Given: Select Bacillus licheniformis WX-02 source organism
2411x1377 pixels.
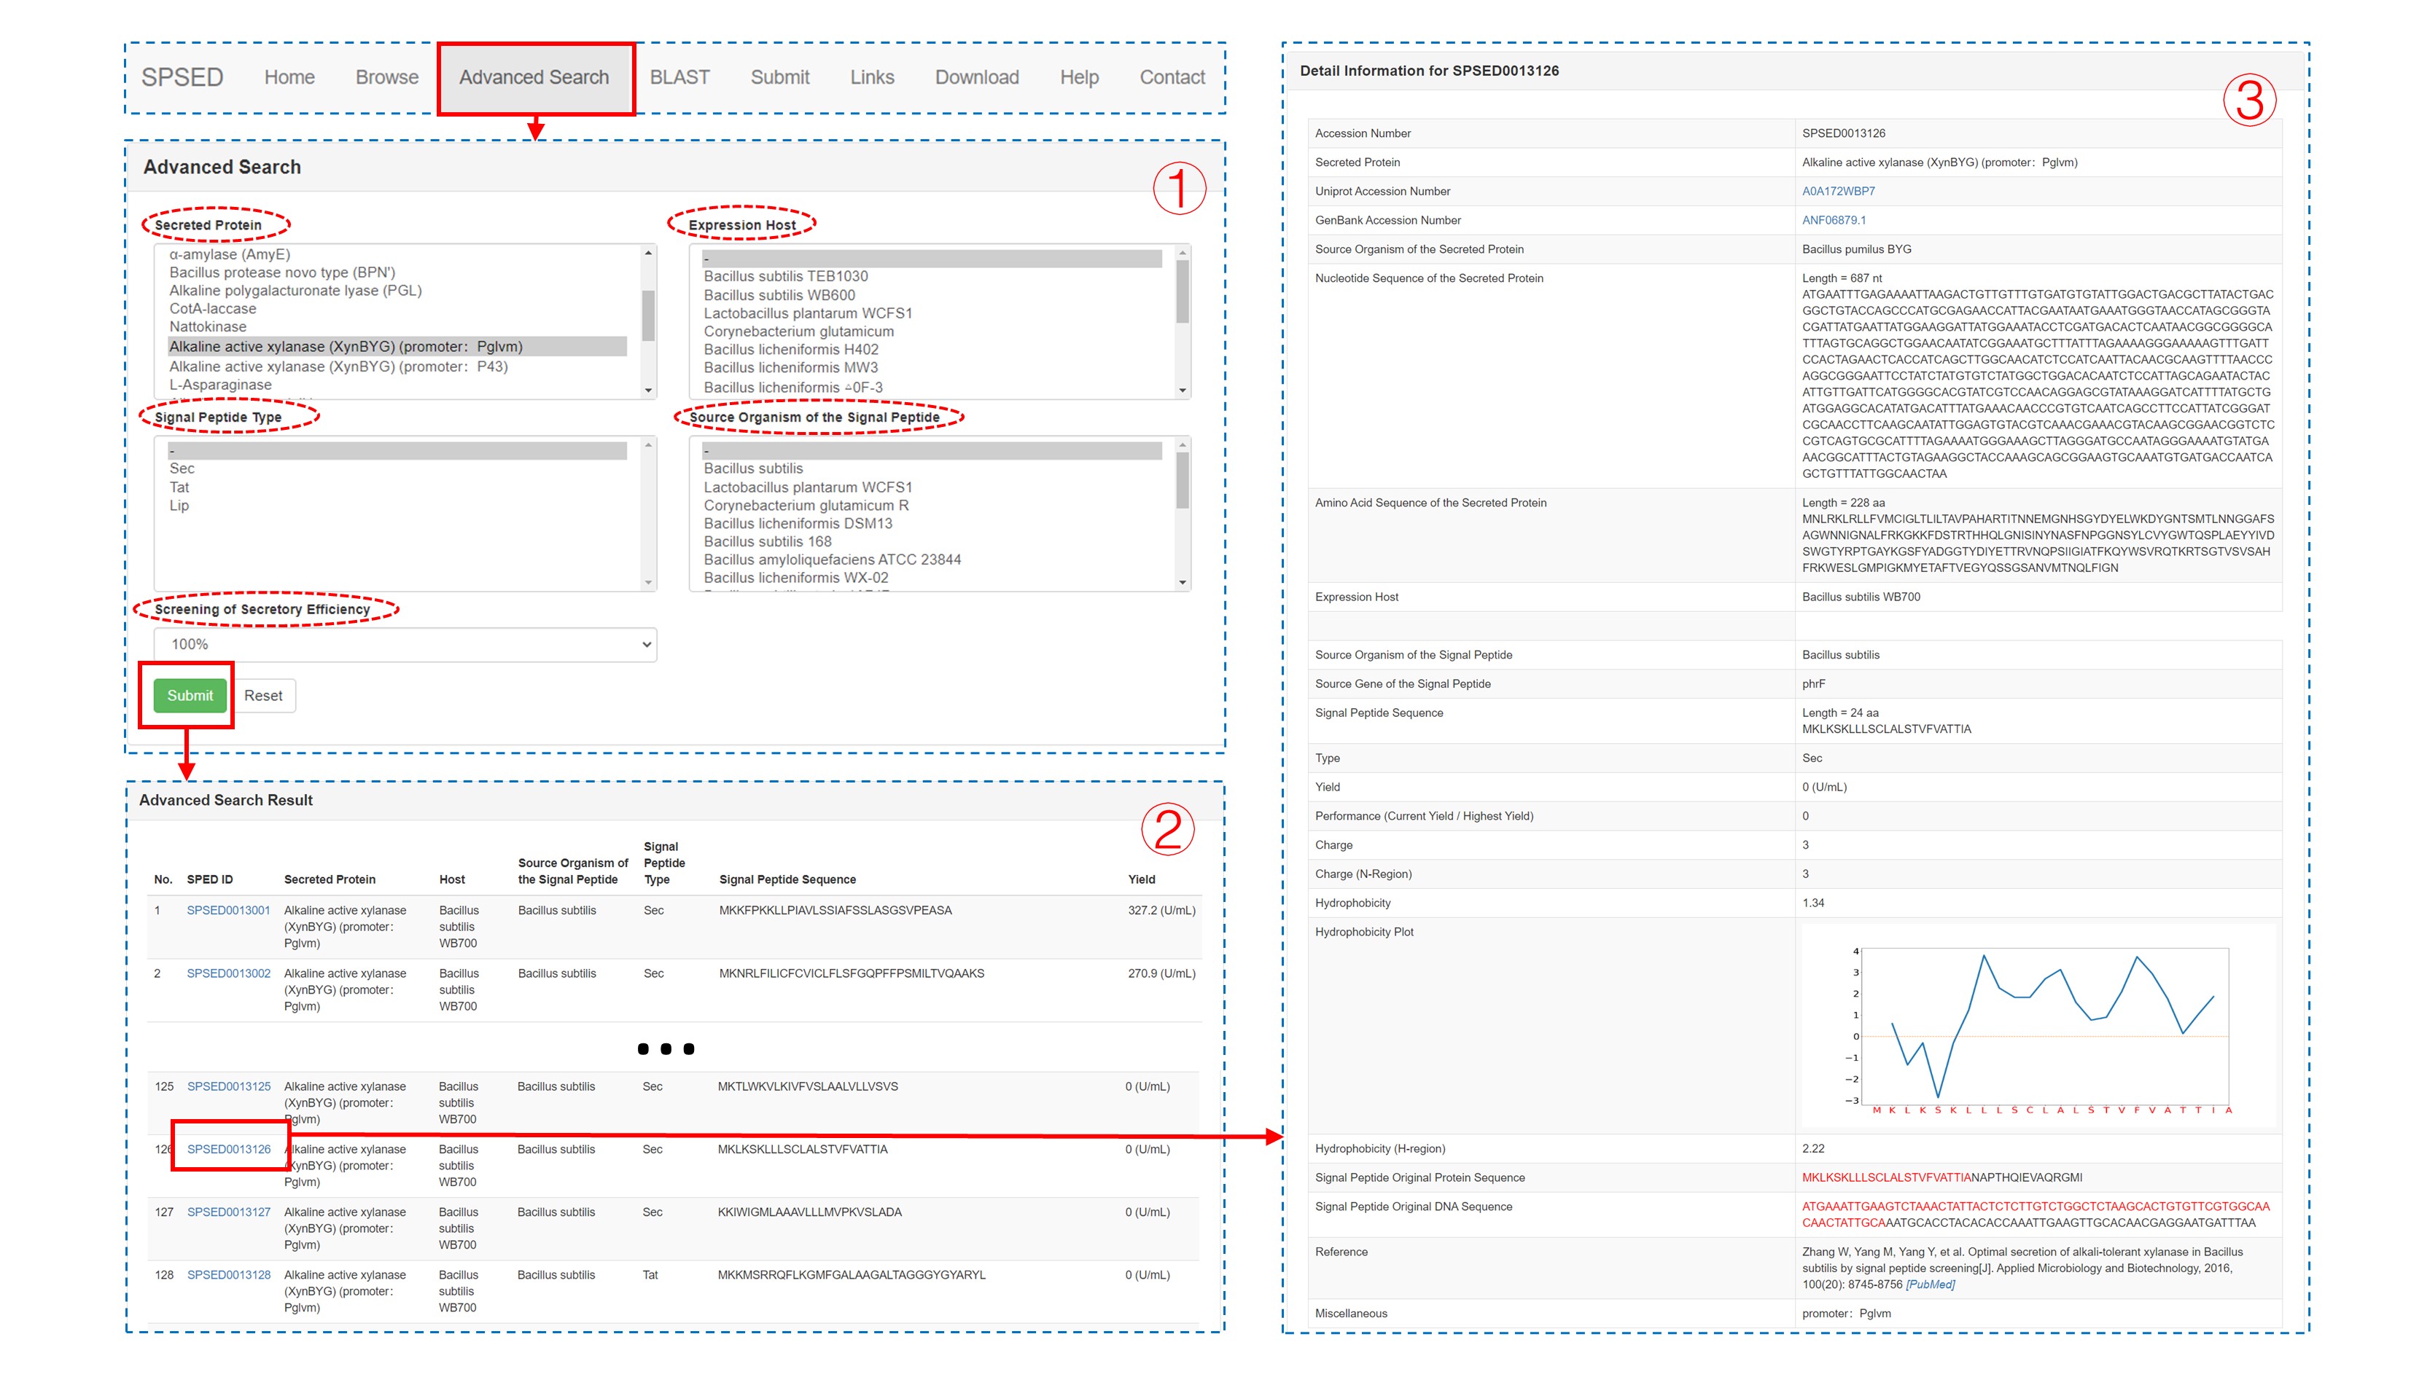Looking at the screenshot, I should 796,577.
